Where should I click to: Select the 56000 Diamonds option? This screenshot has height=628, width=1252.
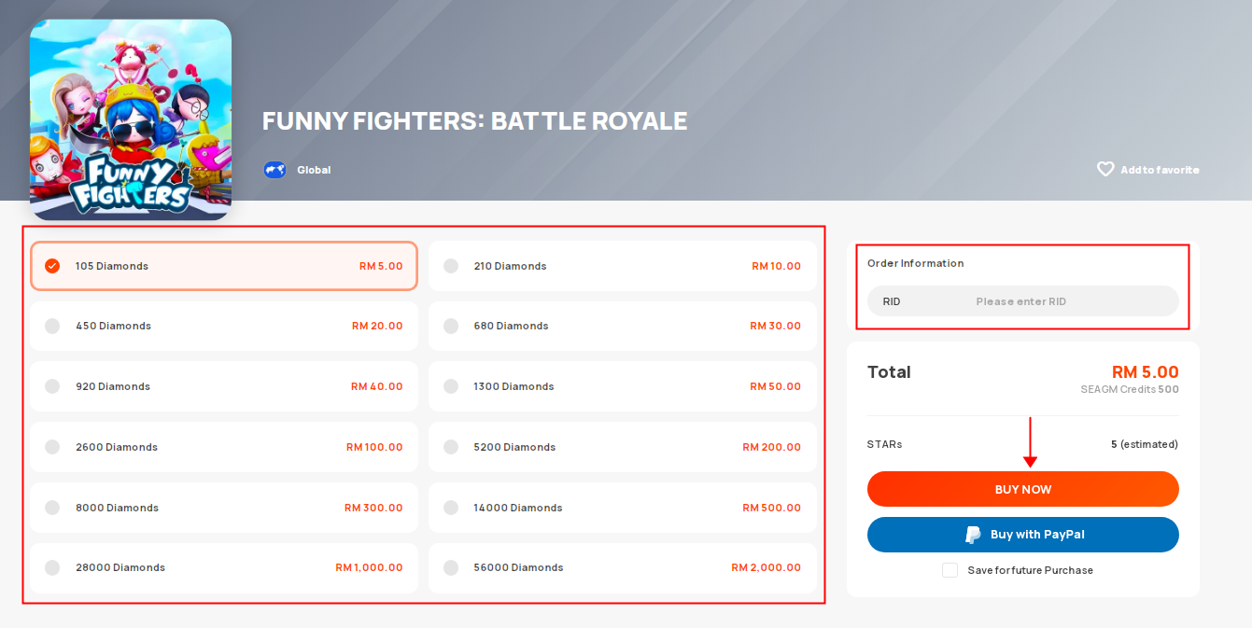coord(623,567)
